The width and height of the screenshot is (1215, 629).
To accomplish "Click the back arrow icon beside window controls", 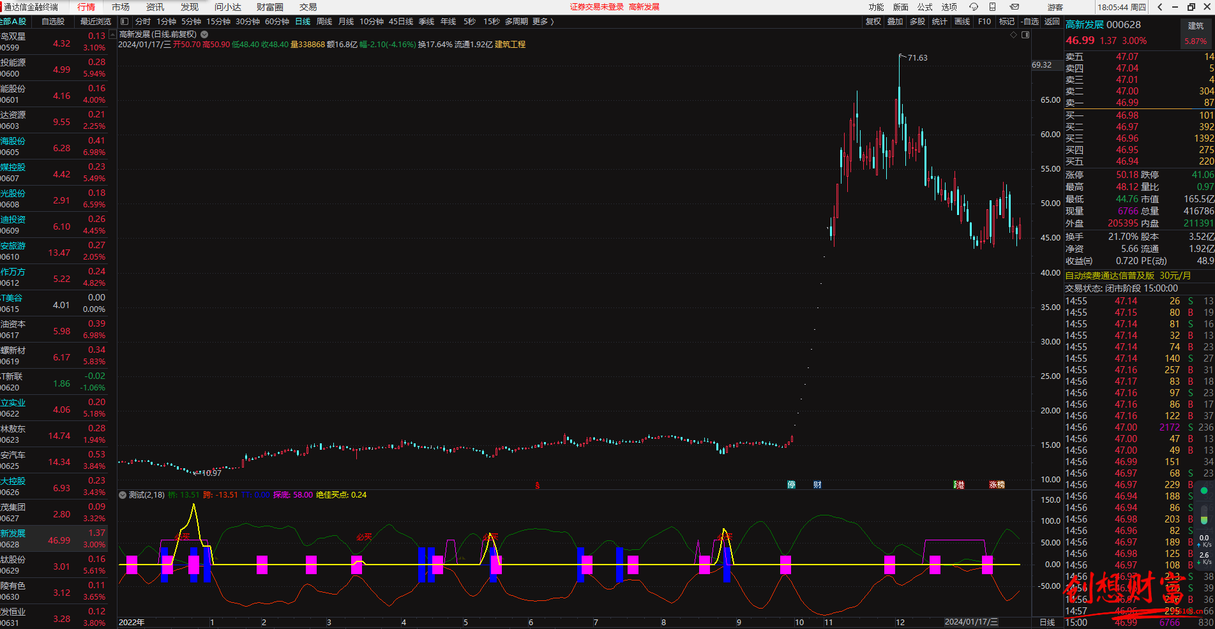I will 1159,7.
